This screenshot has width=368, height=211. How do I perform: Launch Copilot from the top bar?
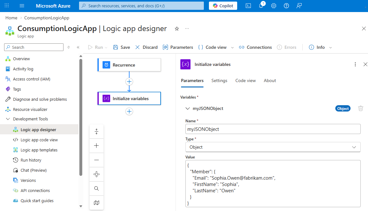[x=223, y=6]
